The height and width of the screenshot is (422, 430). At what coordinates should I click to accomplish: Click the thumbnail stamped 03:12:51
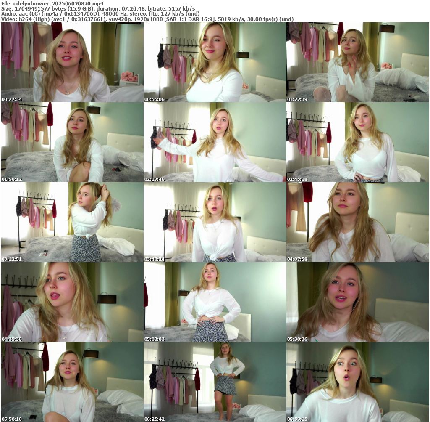72,222
